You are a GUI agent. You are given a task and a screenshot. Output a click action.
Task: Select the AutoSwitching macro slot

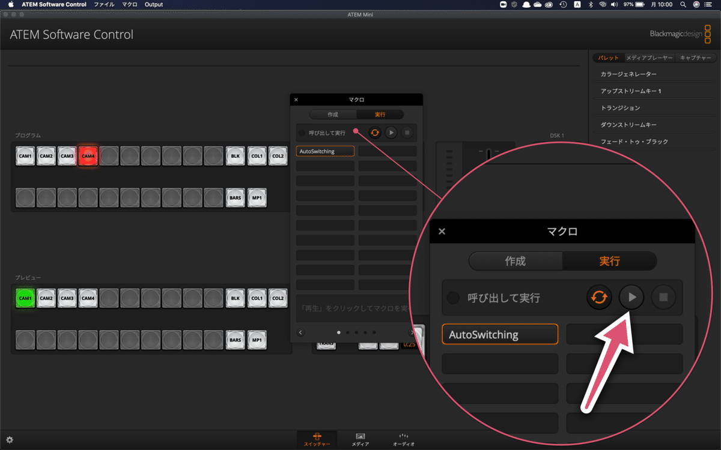[325, 151]
